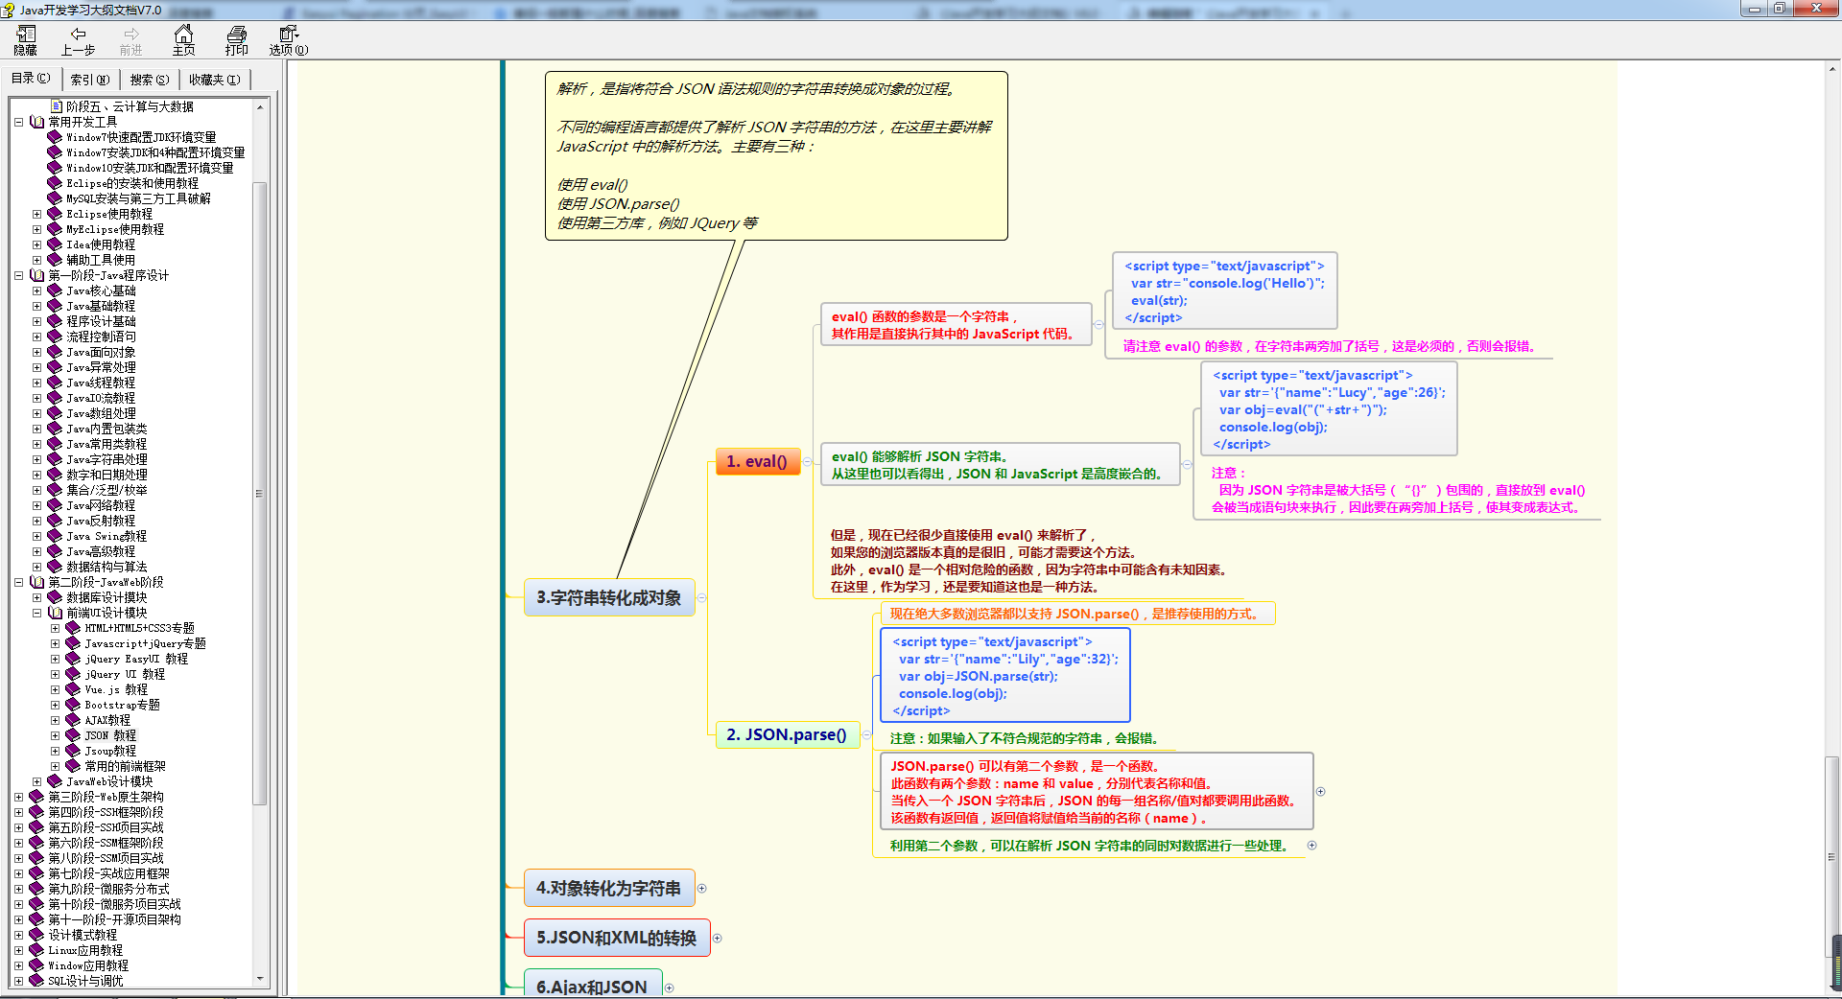Click the book icon of Java面向对象

click(55, 352)
